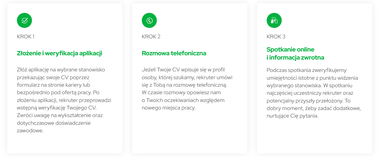Click the green checkmark icon for step one
Viewport: 380px width, 157px height.
24,20
